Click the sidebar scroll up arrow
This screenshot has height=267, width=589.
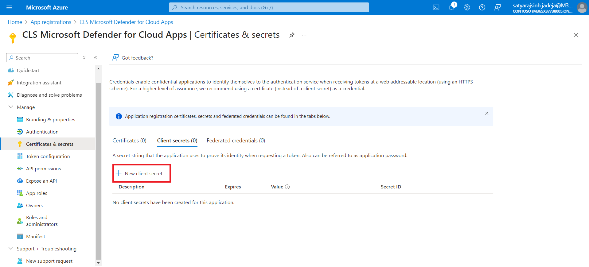(x=98, y=68)
